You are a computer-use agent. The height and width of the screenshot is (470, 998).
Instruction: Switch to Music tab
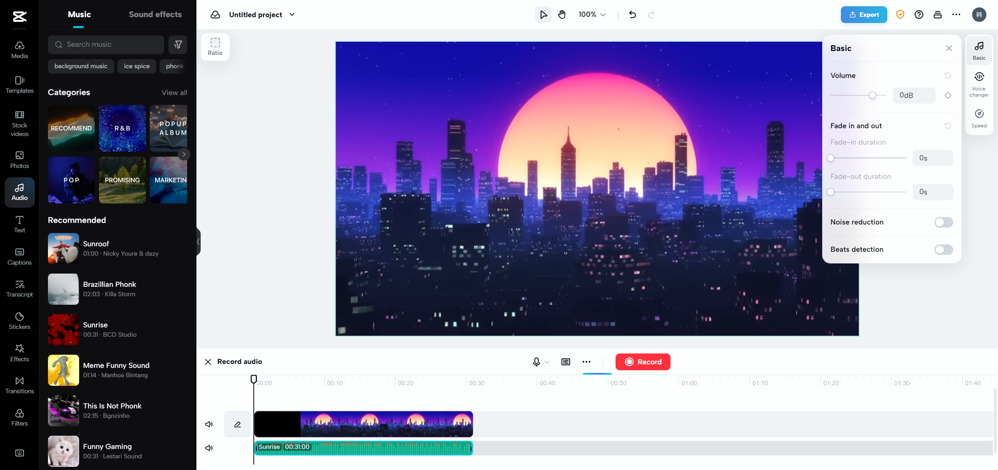coord(79,14)
